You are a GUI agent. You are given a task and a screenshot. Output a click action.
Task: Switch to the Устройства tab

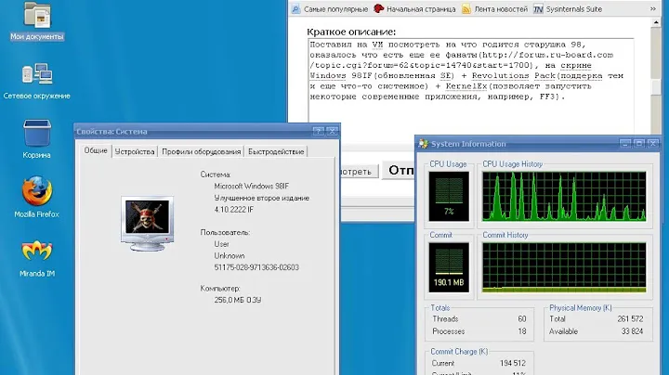(x=134, y=151)
